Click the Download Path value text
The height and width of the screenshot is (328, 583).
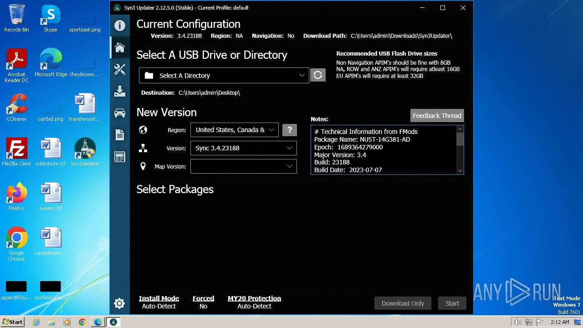click(x=401, y=36)
